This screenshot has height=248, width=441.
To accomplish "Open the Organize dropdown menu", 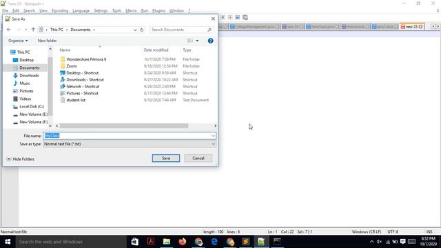I will tap(18, 41).
